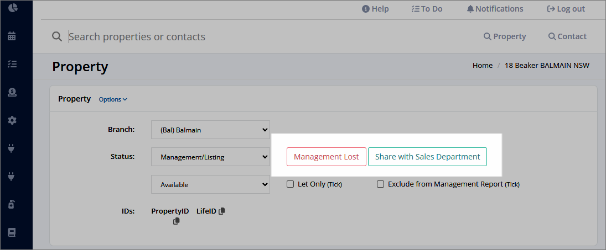Screen dimensions: 606x250
Task: Open the calendar sidebar icon
Action: click(x=12, y=36)
